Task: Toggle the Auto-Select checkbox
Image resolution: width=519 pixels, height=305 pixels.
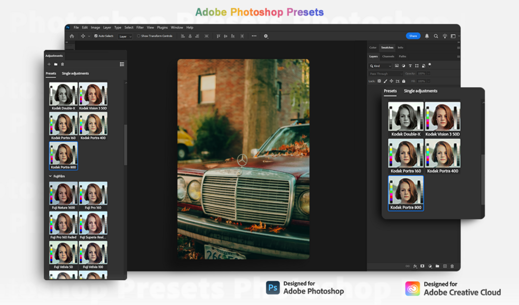Action: (96, 36)
